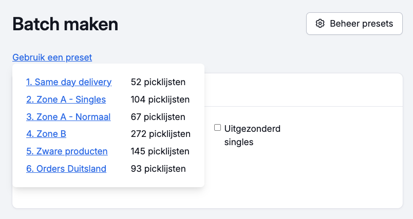Click the gear icon in Beheer presets
Image resolution: width=413 pixels, height=219 pixels.
pos(321,24)
